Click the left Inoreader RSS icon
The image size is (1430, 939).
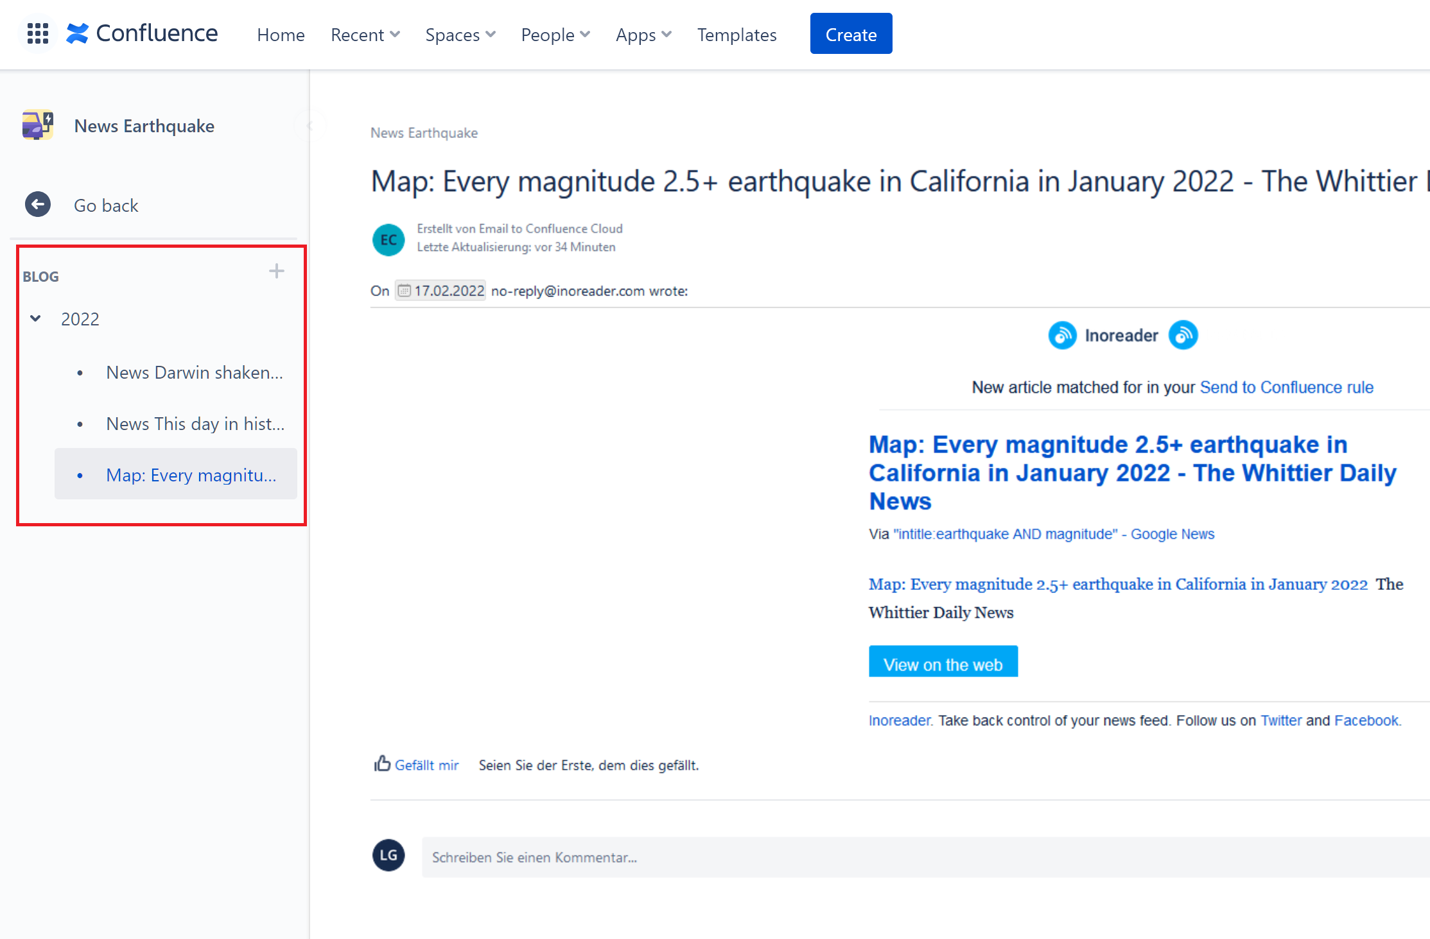click(x=1062, y=334)
